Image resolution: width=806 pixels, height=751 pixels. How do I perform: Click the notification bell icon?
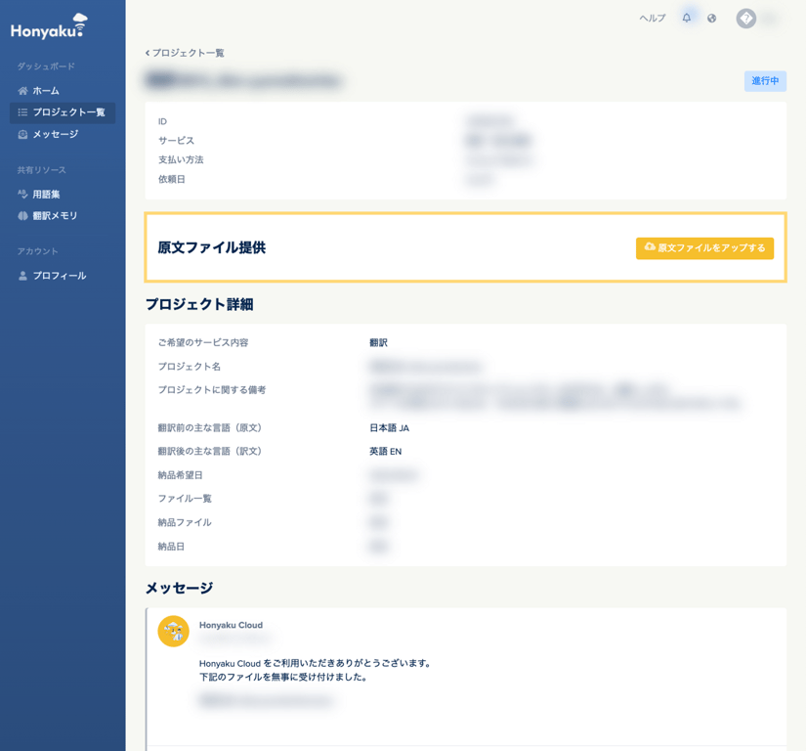pyautogui.click(x=688, y=19)
